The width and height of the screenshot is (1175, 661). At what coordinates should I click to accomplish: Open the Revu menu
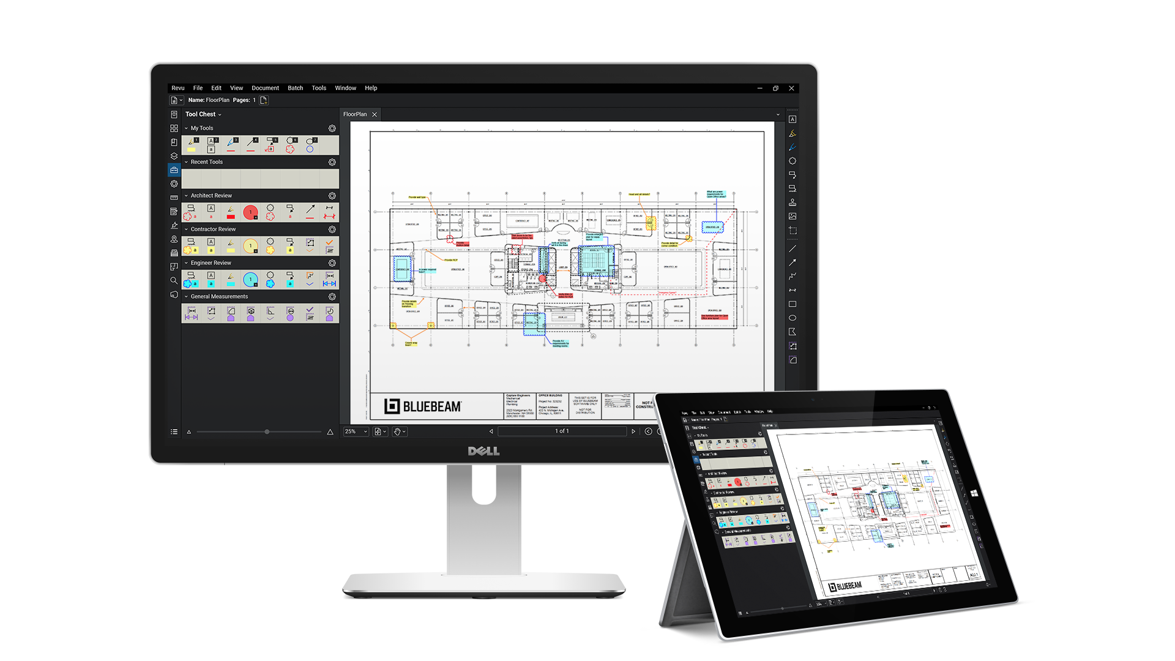point(177,88)
